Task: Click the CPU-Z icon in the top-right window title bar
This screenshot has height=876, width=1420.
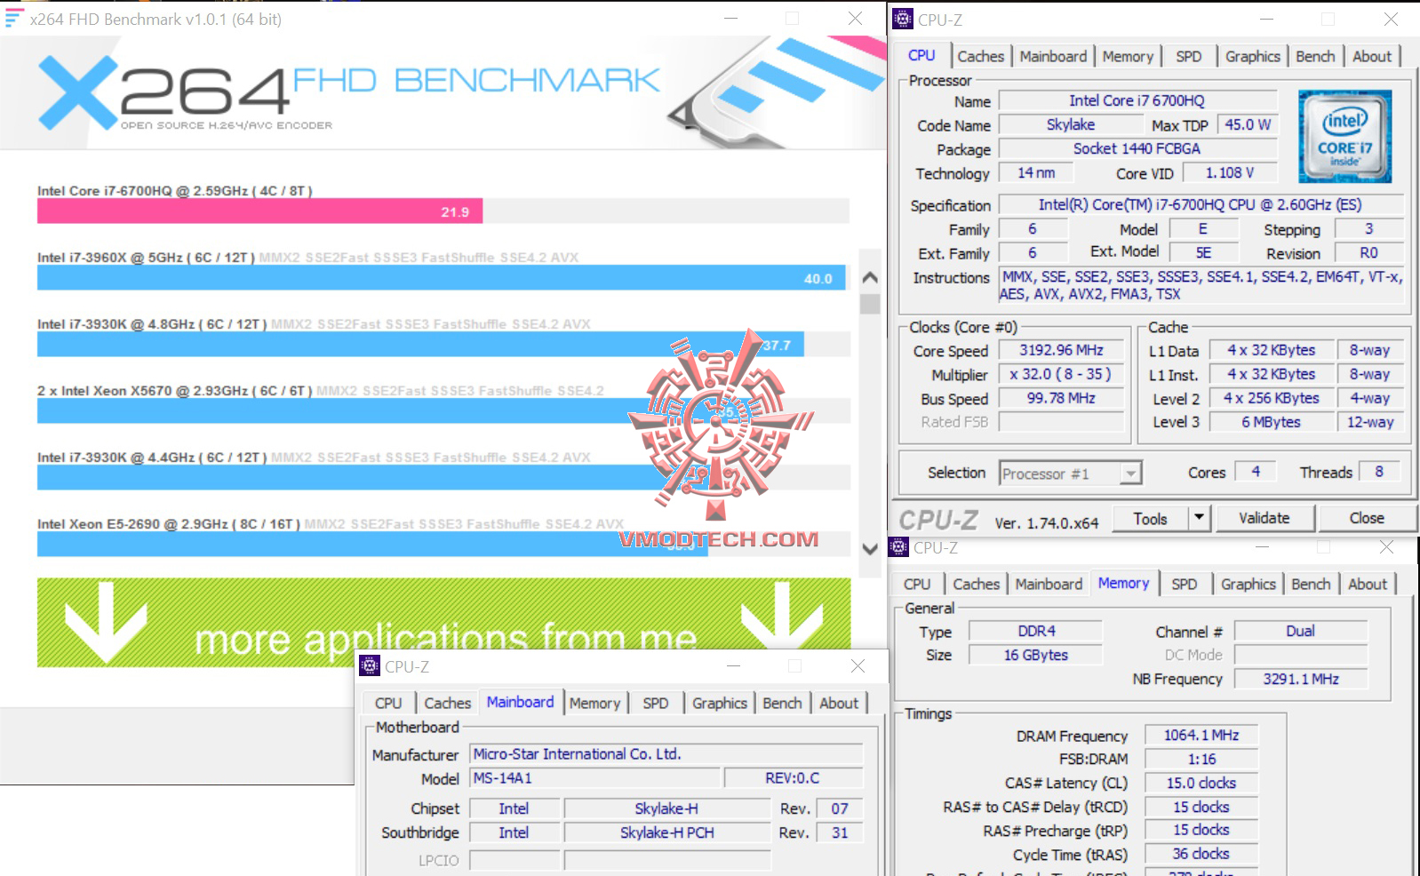Action: coord(903,19)
